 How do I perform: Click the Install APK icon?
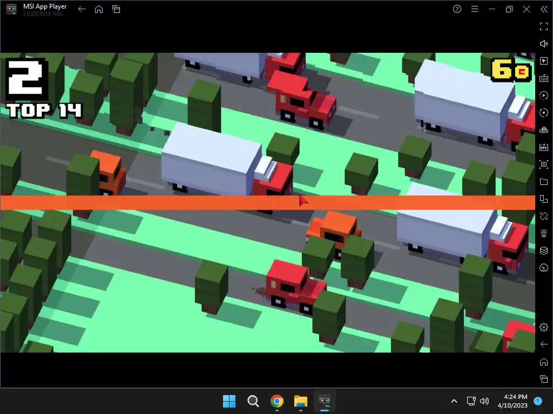544,147
